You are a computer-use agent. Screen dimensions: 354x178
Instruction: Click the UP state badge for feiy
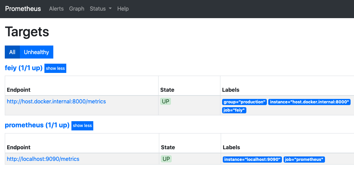click(166, 102)
